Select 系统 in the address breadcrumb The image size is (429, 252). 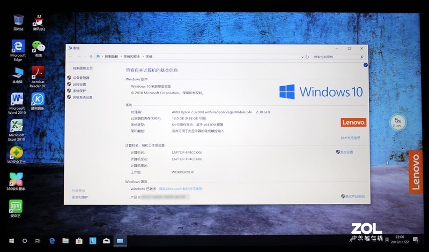point(149,57)
